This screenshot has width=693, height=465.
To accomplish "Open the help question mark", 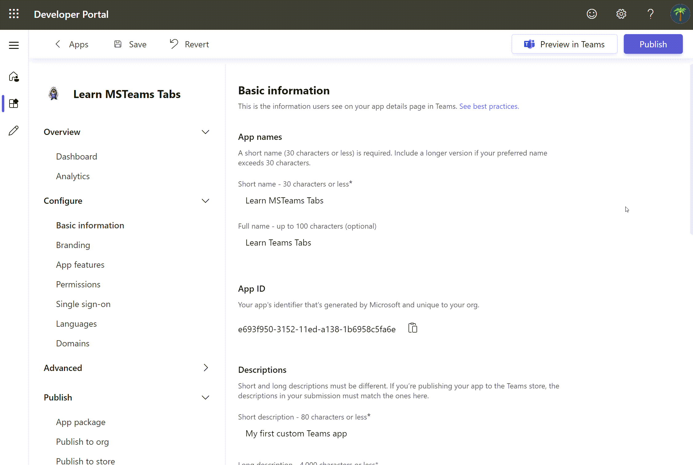I will coord(650,14).
